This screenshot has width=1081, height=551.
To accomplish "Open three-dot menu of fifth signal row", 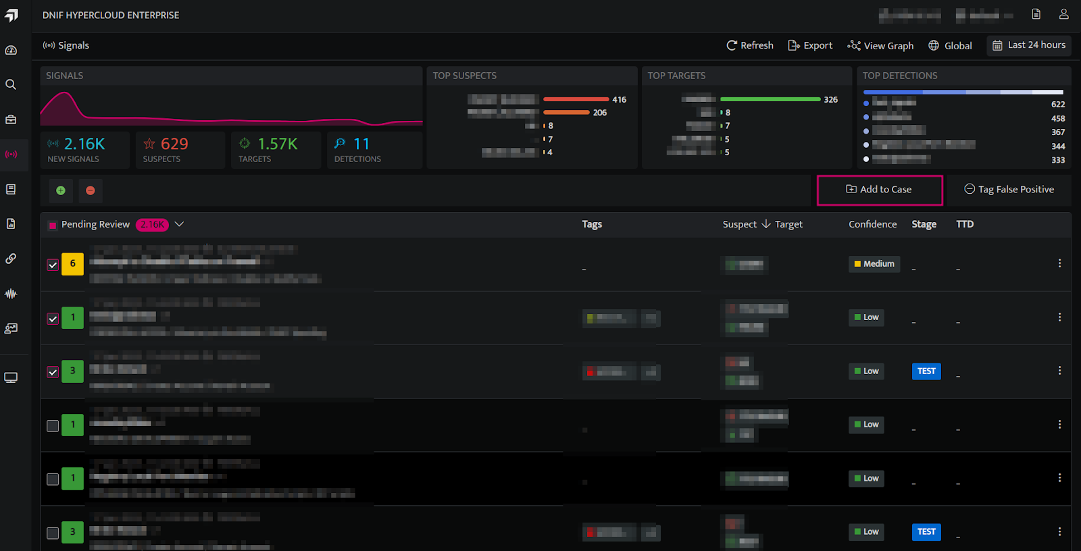I will coord(1059,478).
